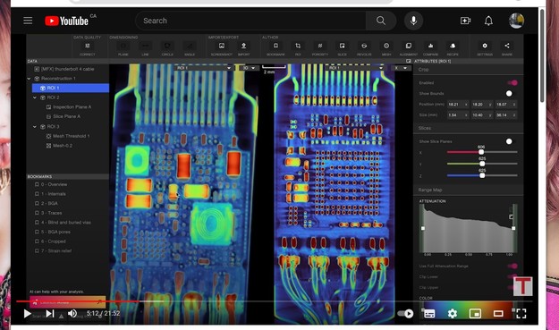The image size is (559, 330).
Task: Collapse the ROI 2 tree node
Action: [x=35, y=97]
